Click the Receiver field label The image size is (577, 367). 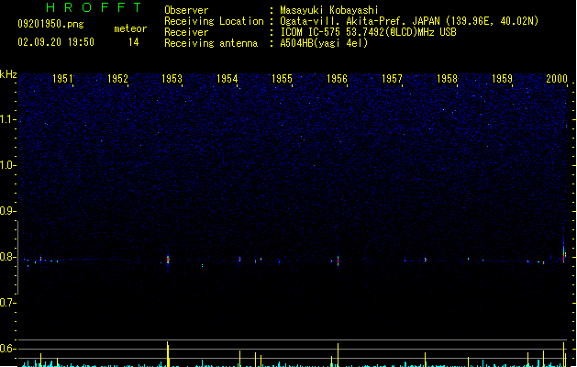pos(186,32)
